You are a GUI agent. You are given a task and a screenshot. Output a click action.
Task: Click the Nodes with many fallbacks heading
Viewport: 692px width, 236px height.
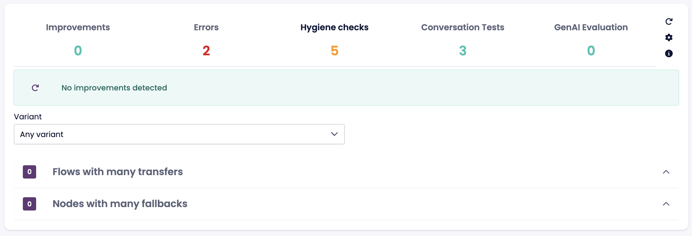120,204
